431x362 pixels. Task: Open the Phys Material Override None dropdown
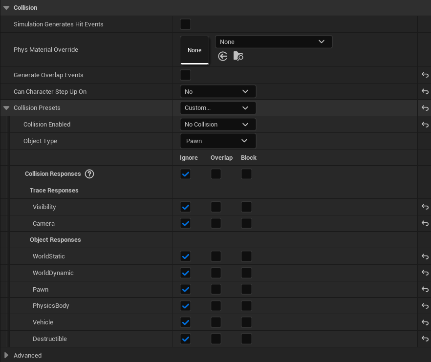click(x=274, y=42)
